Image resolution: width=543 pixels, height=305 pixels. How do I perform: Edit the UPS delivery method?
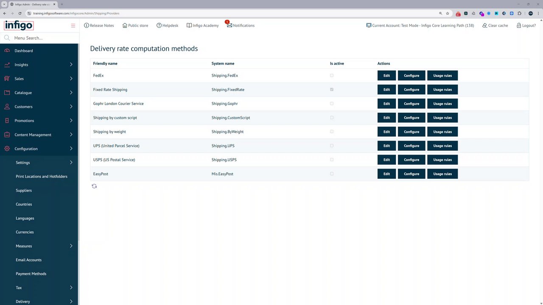pos(386,146)
